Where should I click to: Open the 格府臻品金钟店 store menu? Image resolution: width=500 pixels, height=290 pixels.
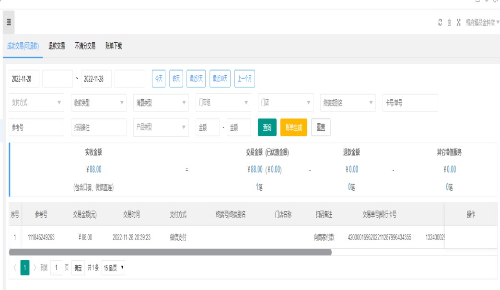482,23
